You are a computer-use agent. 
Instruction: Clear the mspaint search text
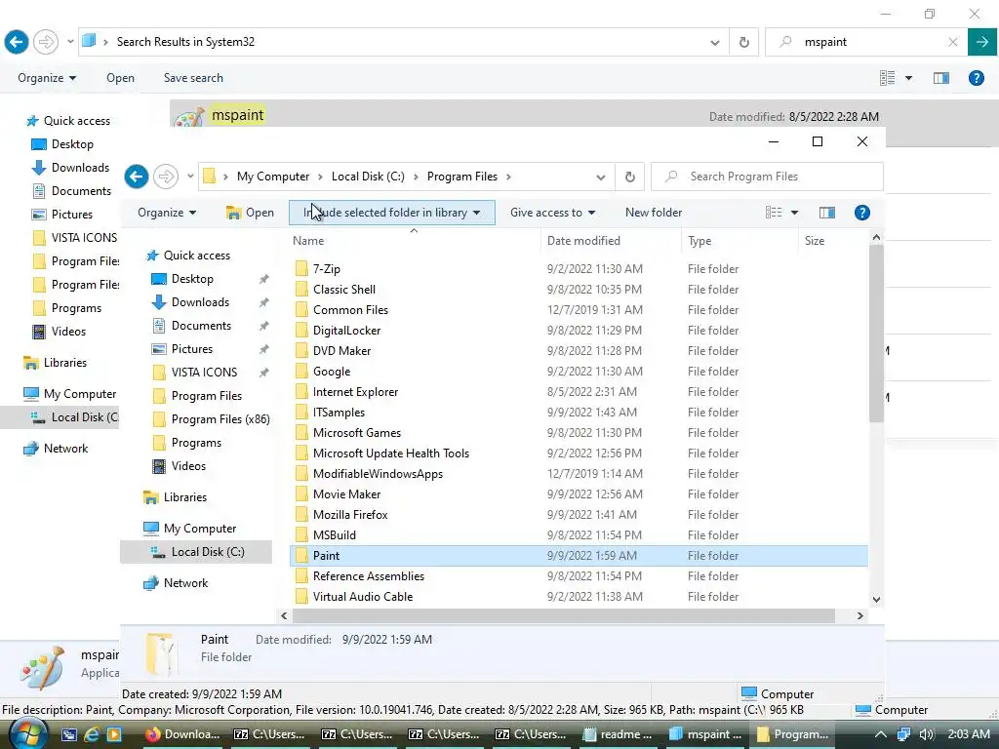pos(953,42)
